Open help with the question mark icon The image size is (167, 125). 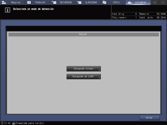(x=163, y=2)
